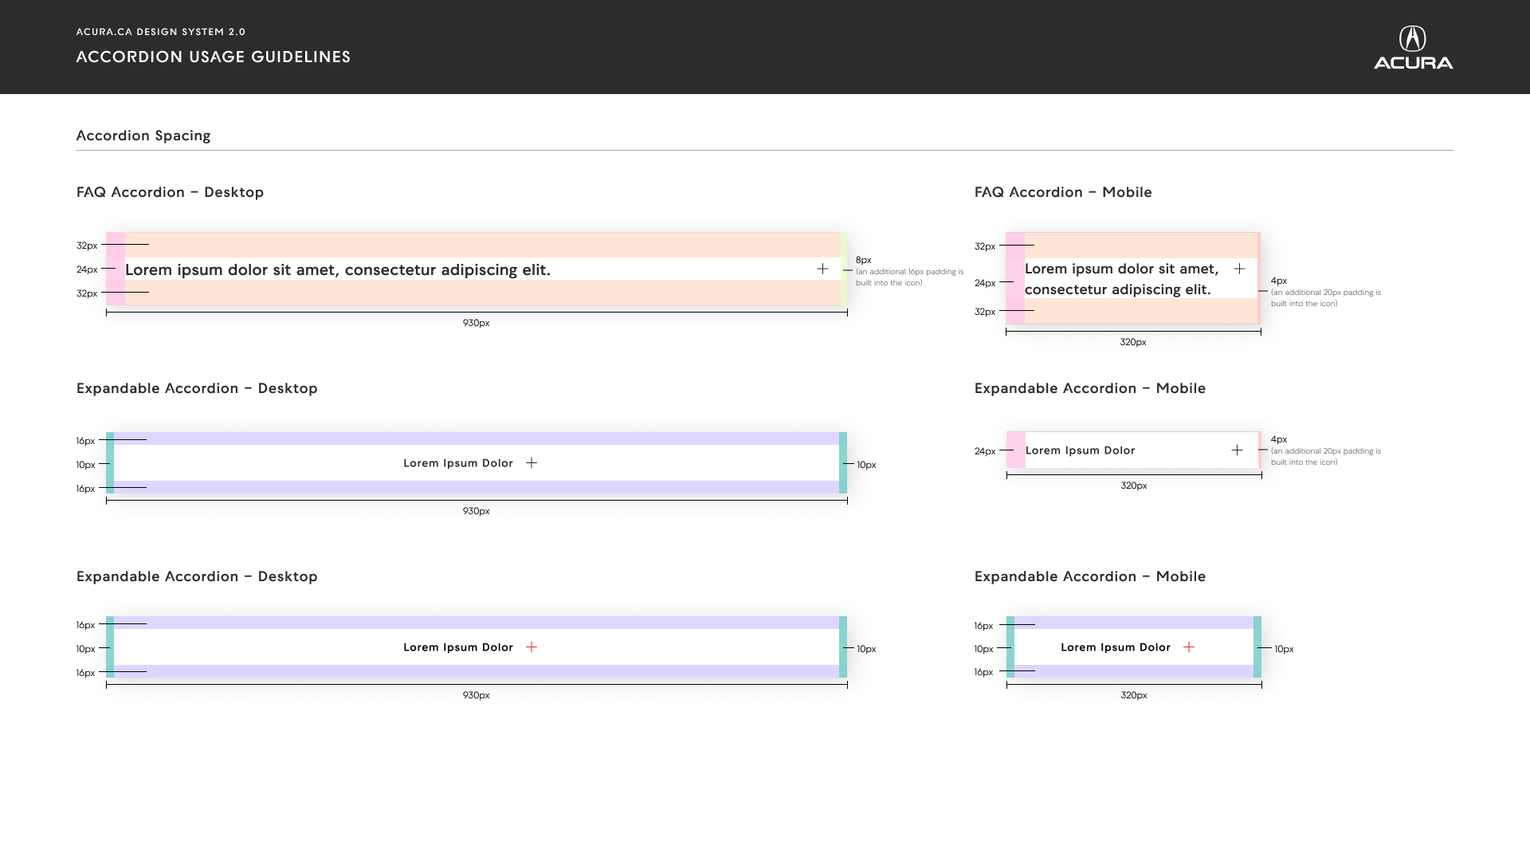Click the Acura.ca Design System 2.0 text
Image resolution: width=1530 pixels, height=861 pixels.
(161, 32)
